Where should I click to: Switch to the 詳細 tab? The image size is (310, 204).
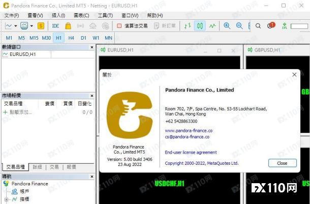[37, 167]
